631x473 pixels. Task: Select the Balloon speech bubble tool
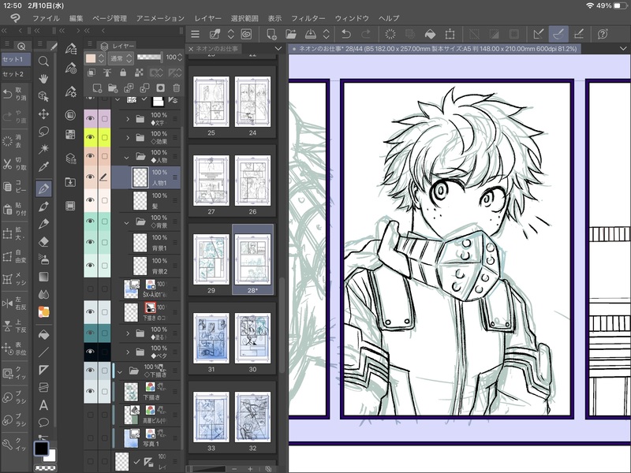click(x=43, y=423)
